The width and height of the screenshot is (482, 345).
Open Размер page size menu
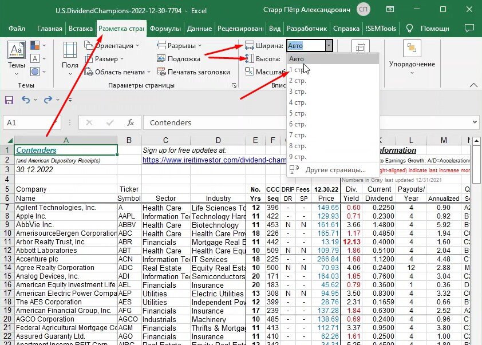click(x=105, y=59)
